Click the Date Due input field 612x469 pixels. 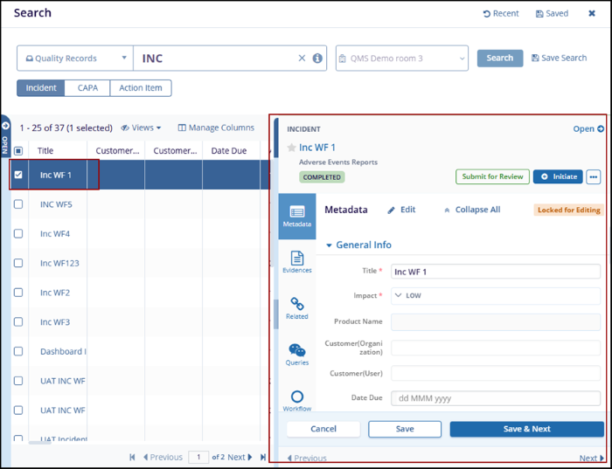click(495, 398)
